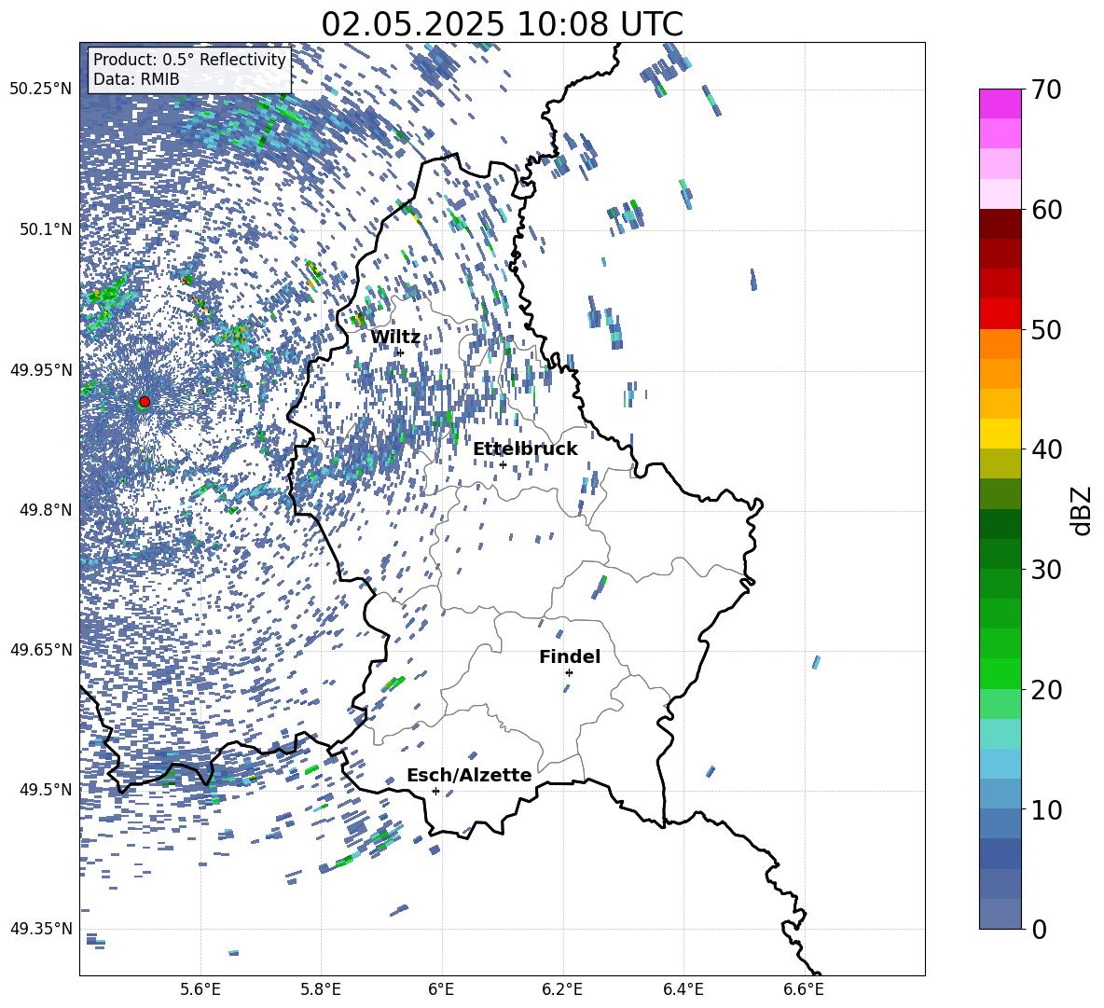The height and width of the screenshot is (1008, 1104).
Task: Click the colorbar tick label 70
Action: (1045, 90)
